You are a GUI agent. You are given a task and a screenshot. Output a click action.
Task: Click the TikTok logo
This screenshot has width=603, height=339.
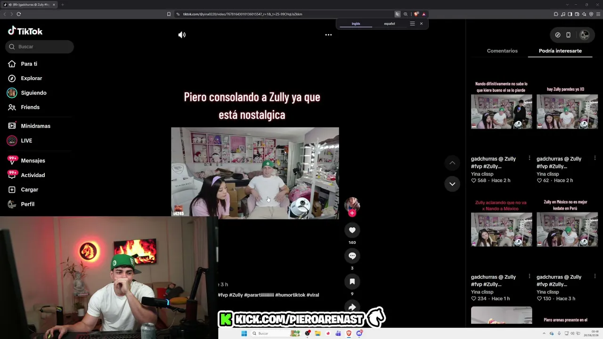(25, 31)
